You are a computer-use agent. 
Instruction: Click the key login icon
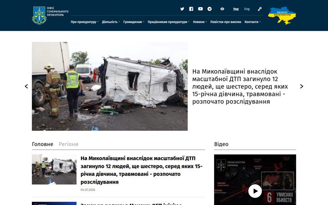260,9
